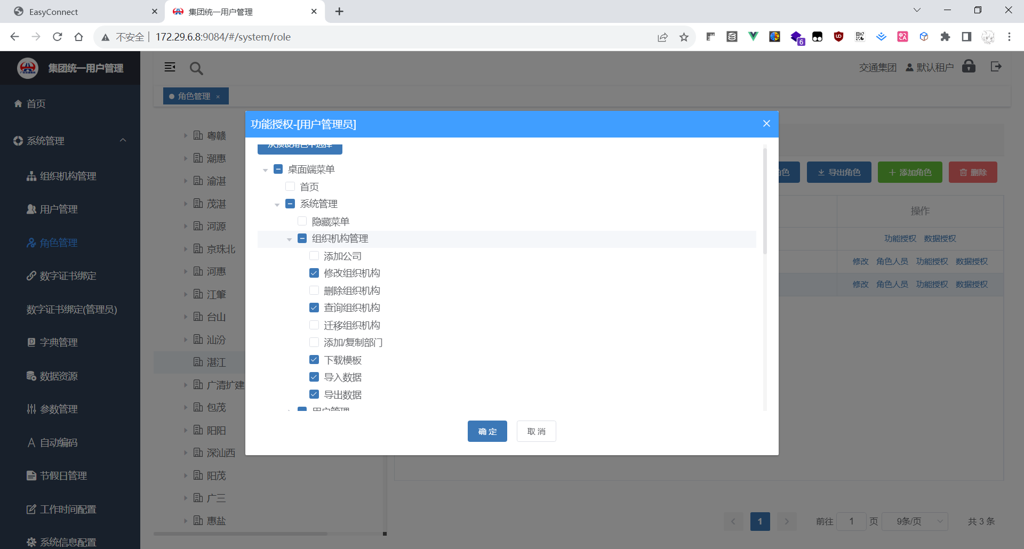Toggle the 系统管理 checkbox in tree
Screen dimensions: 1024x549
[290, 204]
